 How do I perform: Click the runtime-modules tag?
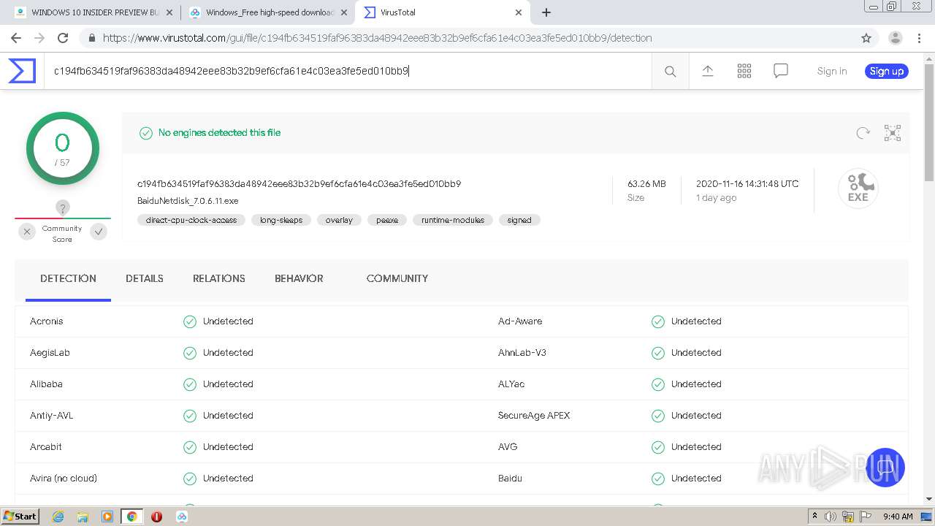click(x=453, y=220)
